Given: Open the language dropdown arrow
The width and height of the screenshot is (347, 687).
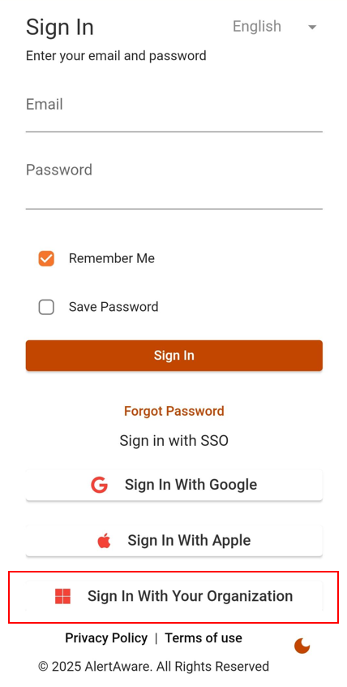Looking at the screenshot, I should [312, 27].
